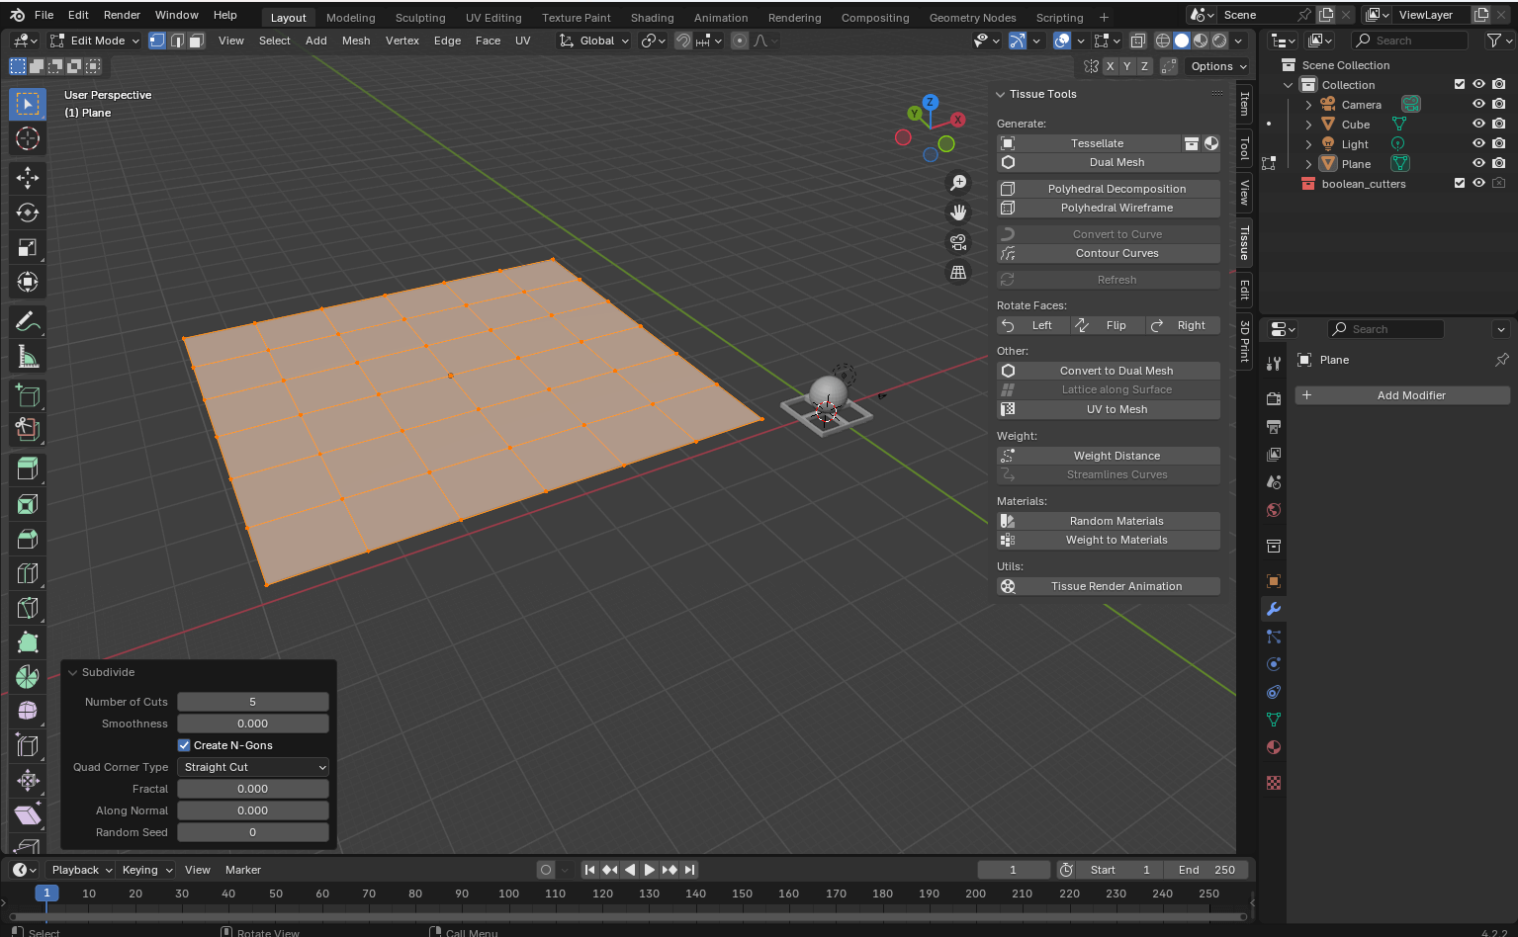Enable face select mode
Screen dimensions: 1518x937
pos(197,41)
